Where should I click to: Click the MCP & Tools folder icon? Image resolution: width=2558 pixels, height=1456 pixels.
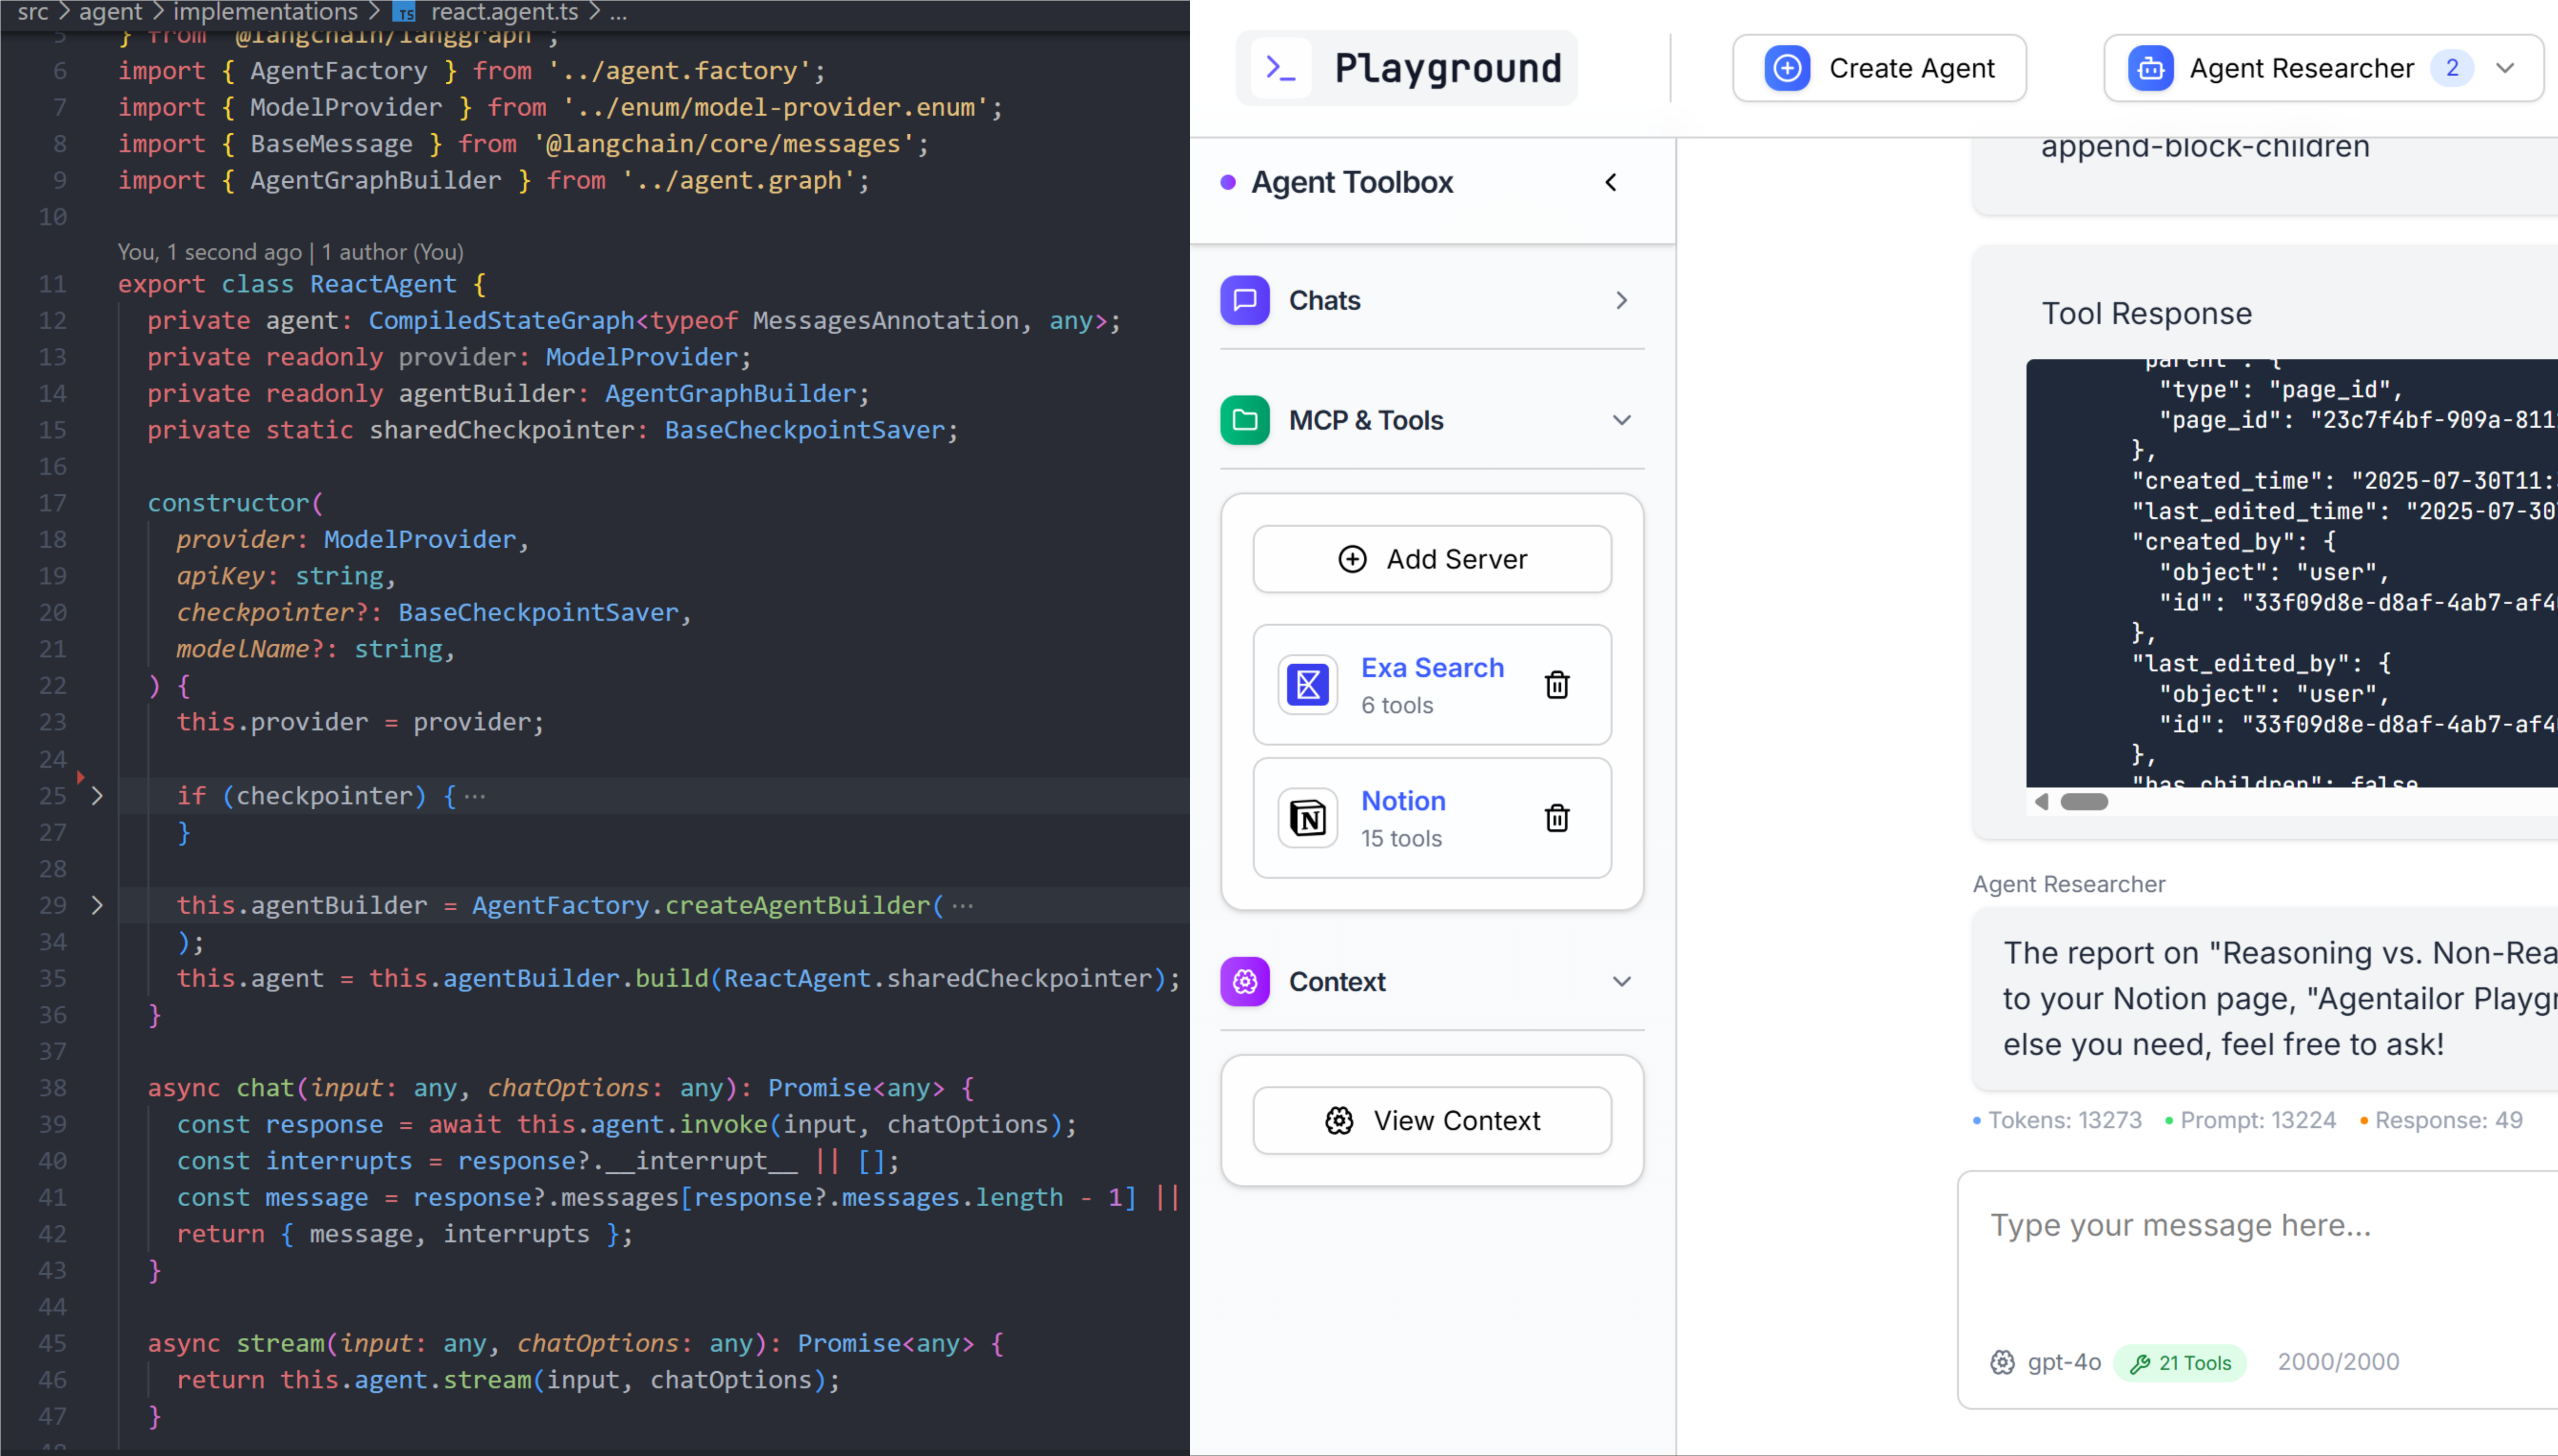[1245, 420]
